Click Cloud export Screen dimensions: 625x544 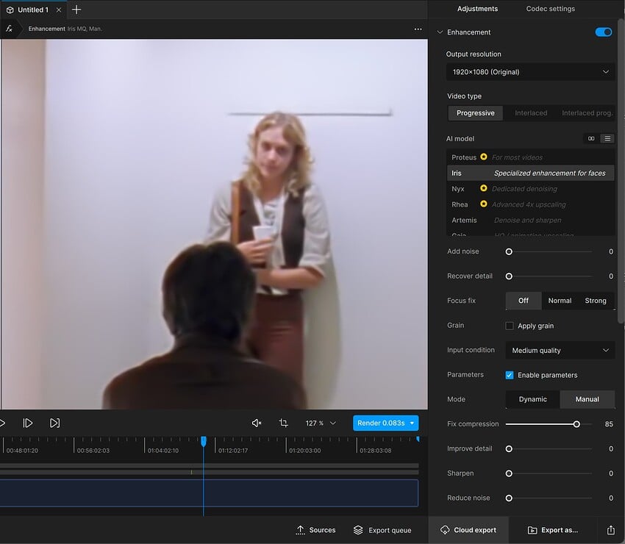pos(469,530)
